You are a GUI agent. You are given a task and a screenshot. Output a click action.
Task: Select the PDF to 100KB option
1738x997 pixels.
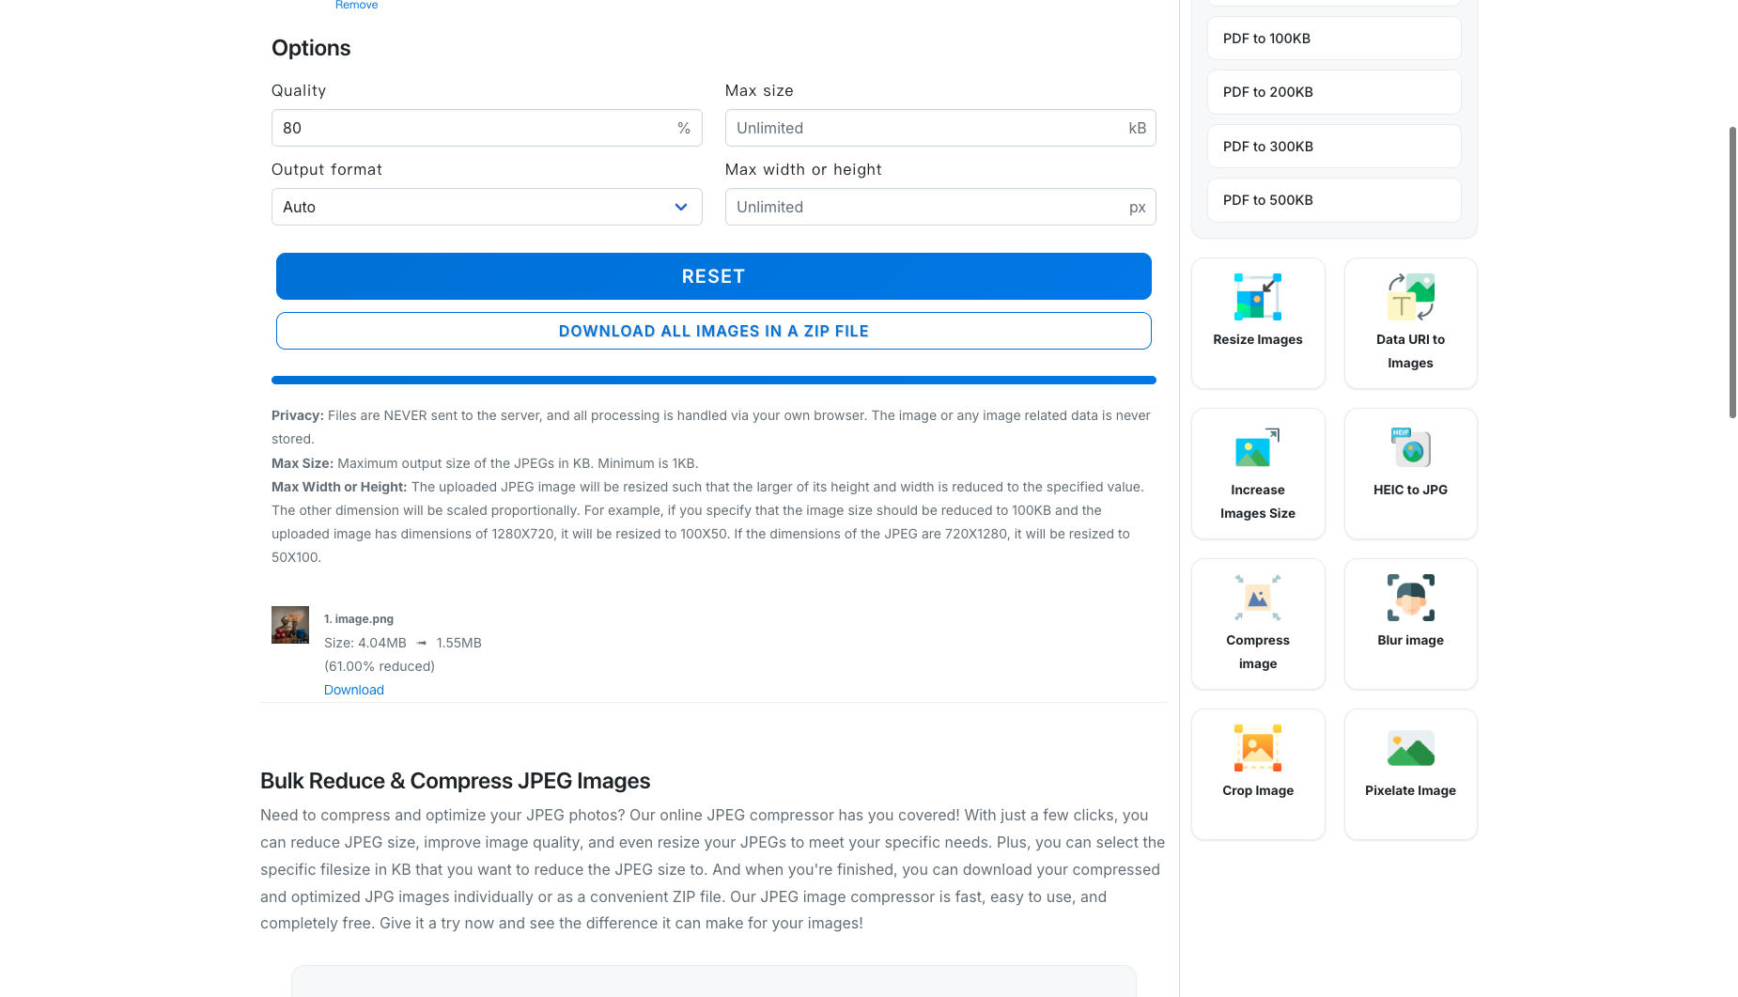(x=1334, y=39)
